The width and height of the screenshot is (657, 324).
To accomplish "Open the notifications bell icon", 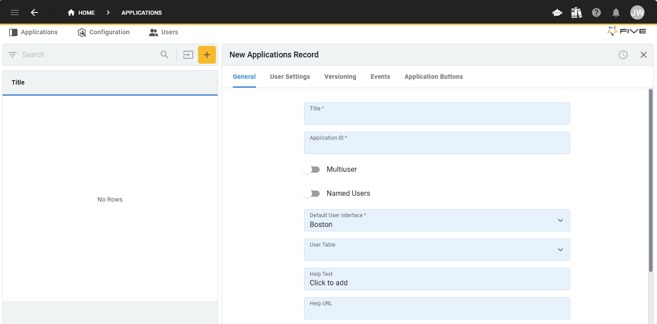I will pos(616,12).
